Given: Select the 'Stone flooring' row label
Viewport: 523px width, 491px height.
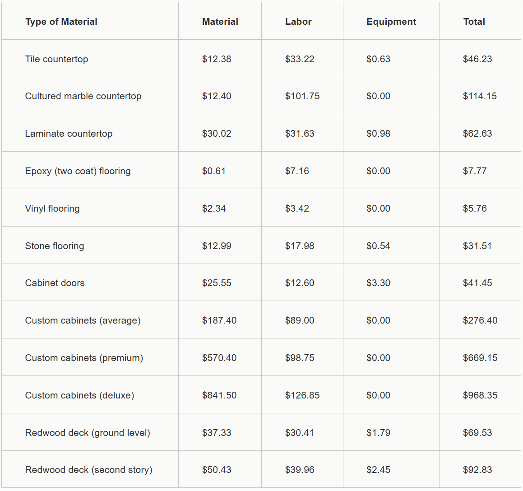Looking at the screenshot, I should tap(55, 246).
